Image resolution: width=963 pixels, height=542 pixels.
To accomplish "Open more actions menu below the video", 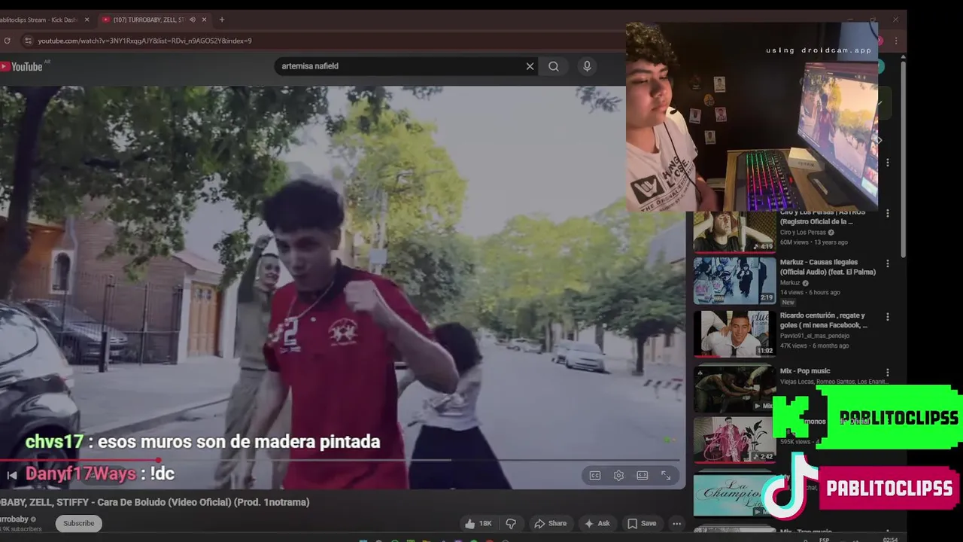I will point(676,523).
